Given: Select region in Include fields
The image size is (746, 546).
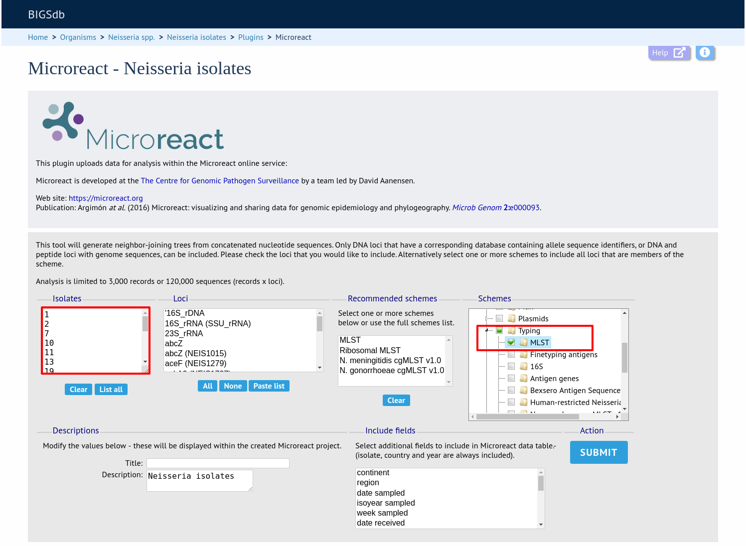Looking at the screenshot, I should click(447, 483).
